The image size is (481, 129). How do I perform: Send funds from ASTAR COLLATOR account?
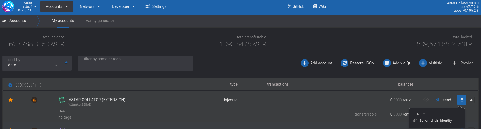tap(443, 100)
